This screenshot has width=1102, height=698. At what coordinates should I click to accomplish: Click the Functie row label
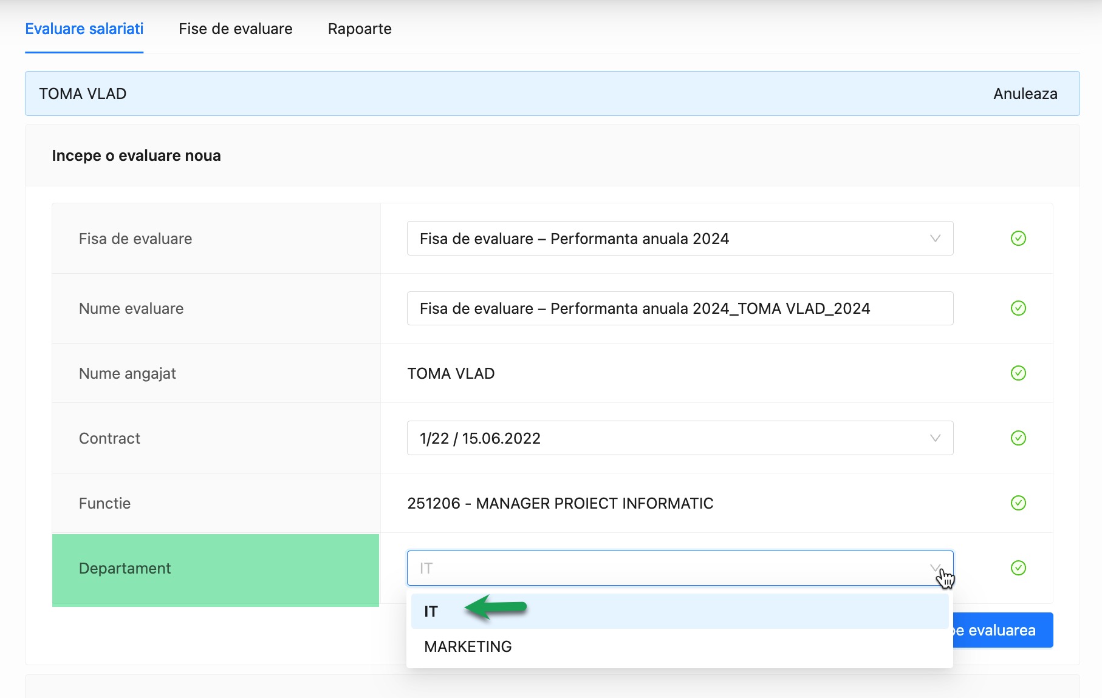point(104,503)
